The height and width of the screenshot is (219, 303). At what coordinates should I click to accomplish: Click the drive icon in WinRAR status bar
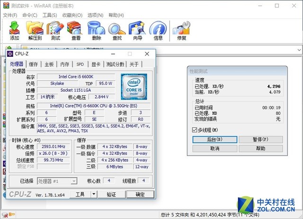coord(5,215)
